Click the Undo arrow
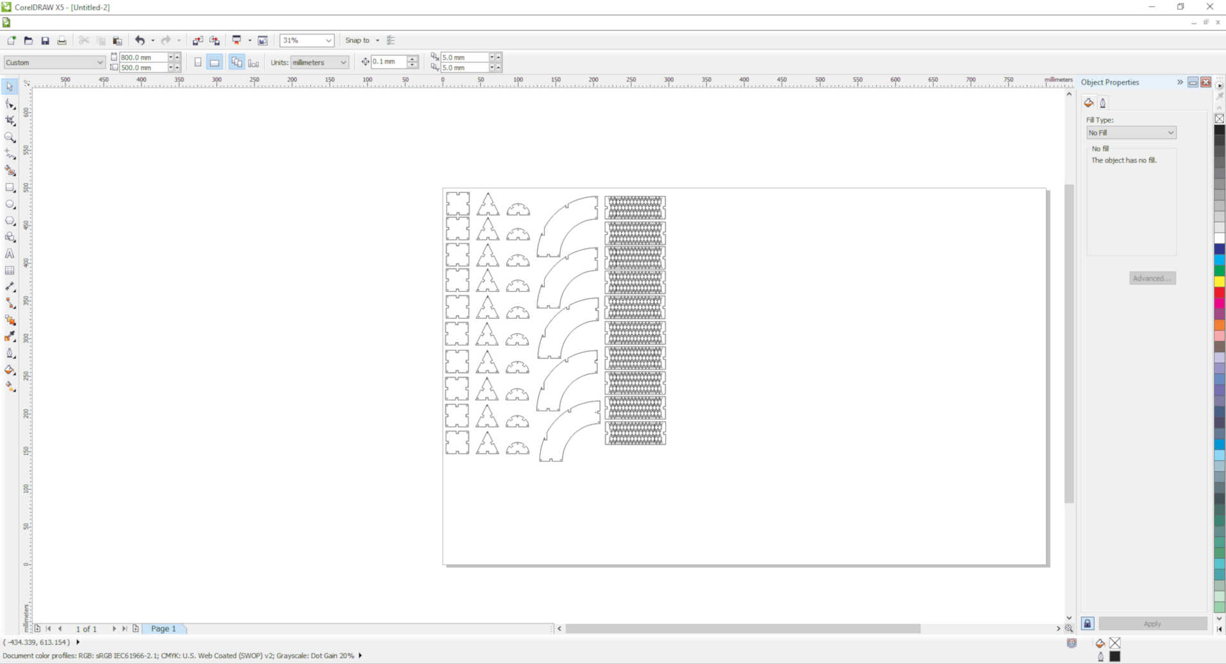This screenshot has height=664, width=1226. (140, 40)
